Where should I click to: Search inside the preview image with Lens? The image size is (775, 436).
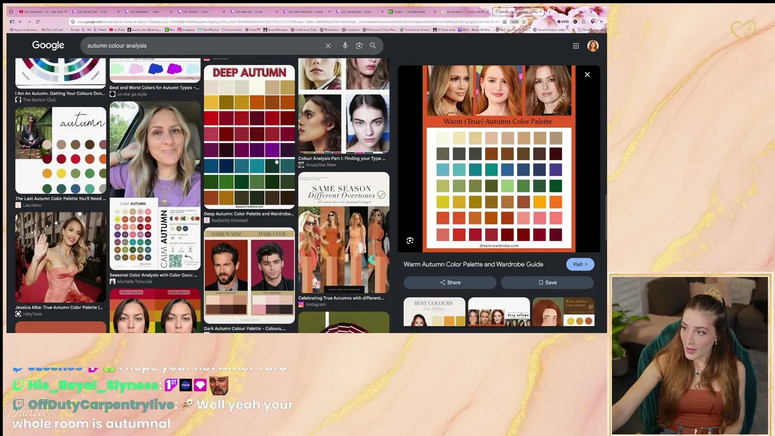click(x=410, y=241)
